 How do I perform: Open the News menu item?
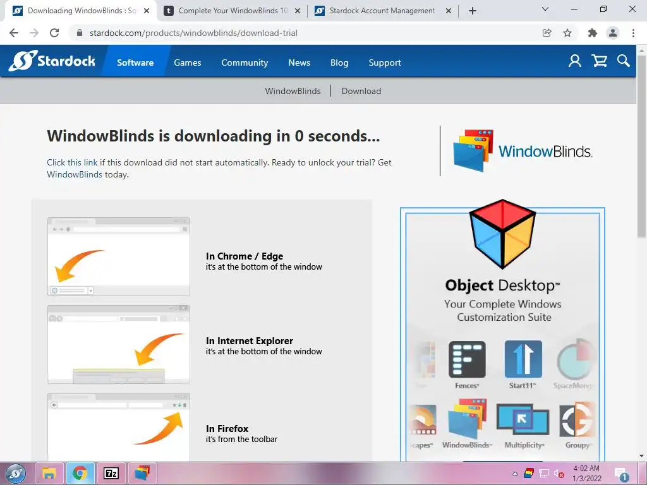point(299,63)
